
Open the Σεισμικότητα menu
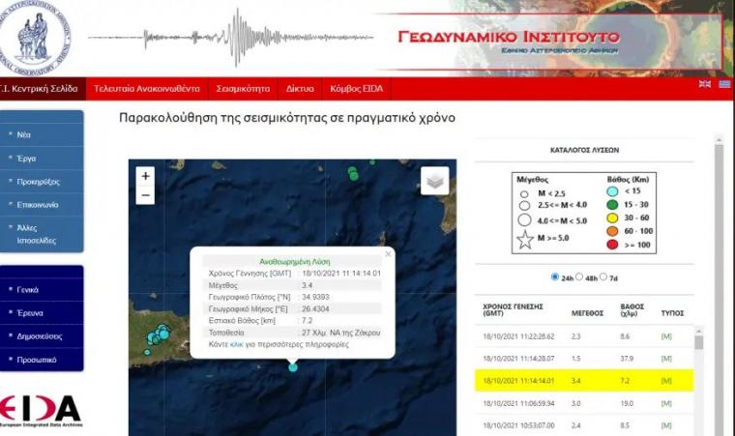coord(243,89)
